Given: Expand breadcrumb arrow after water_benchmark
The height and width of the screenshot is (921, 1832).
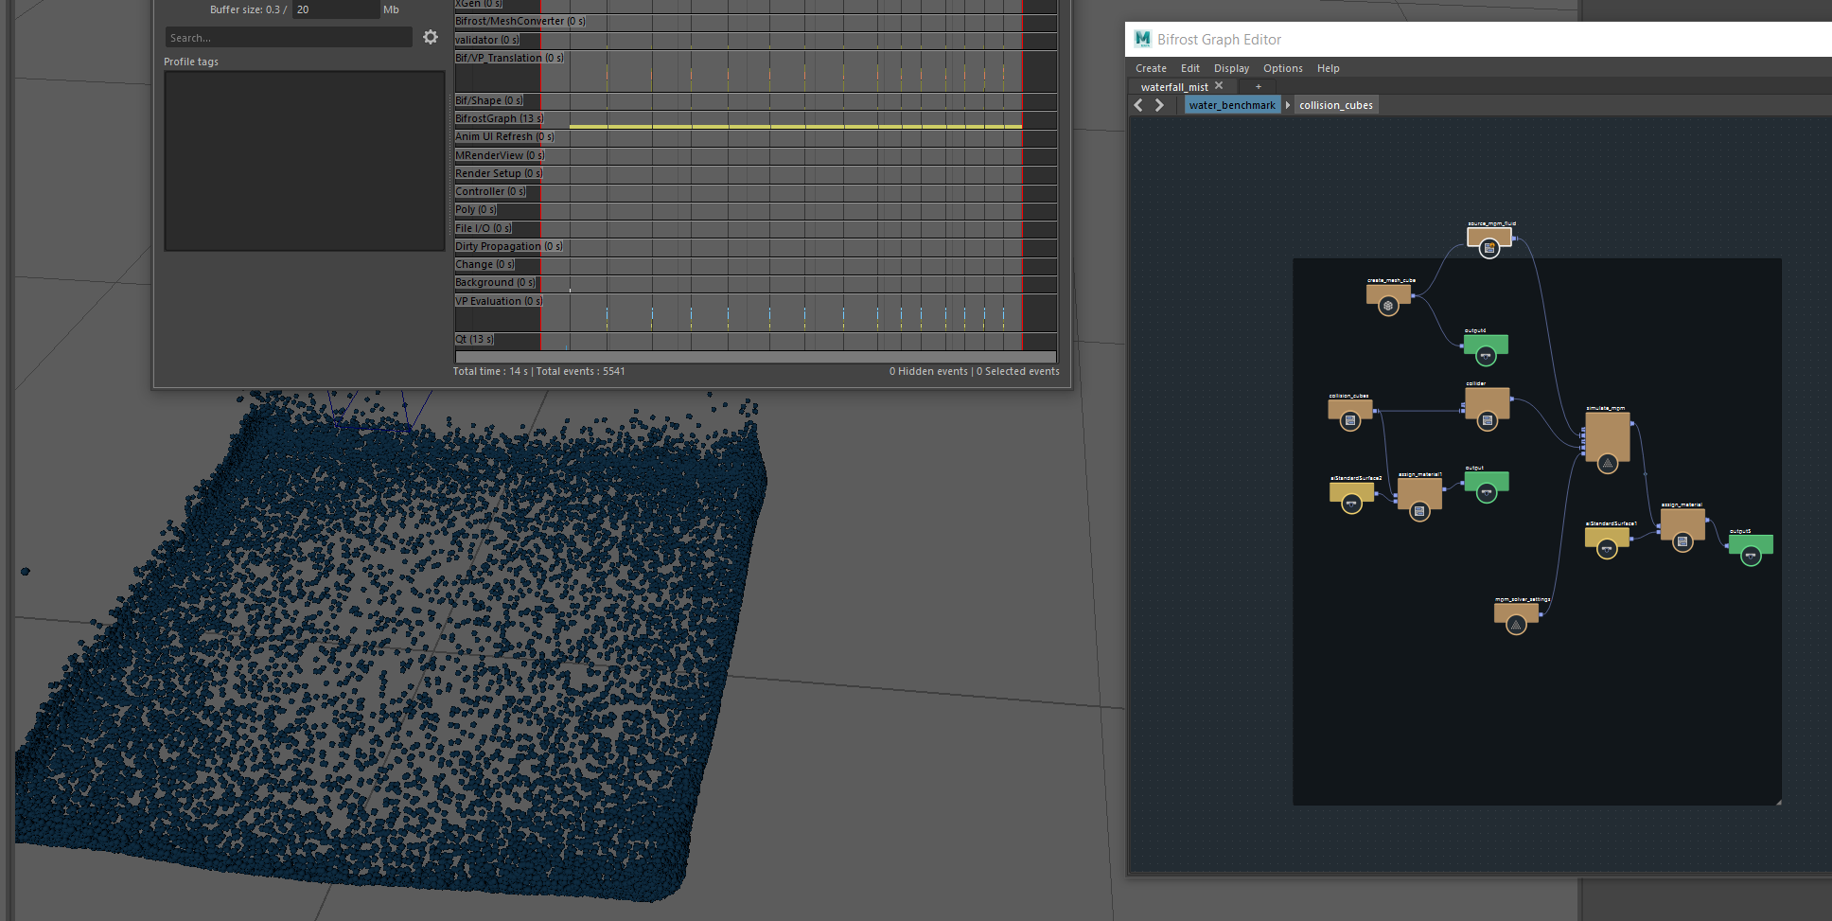Looking at the screenshot, I should click(x=1287, y=105).
